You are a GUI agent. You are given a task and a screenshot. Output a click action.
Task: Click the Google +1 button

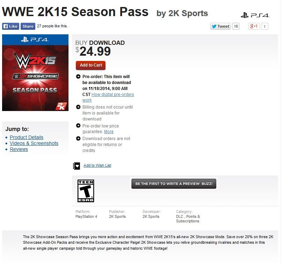254,26
